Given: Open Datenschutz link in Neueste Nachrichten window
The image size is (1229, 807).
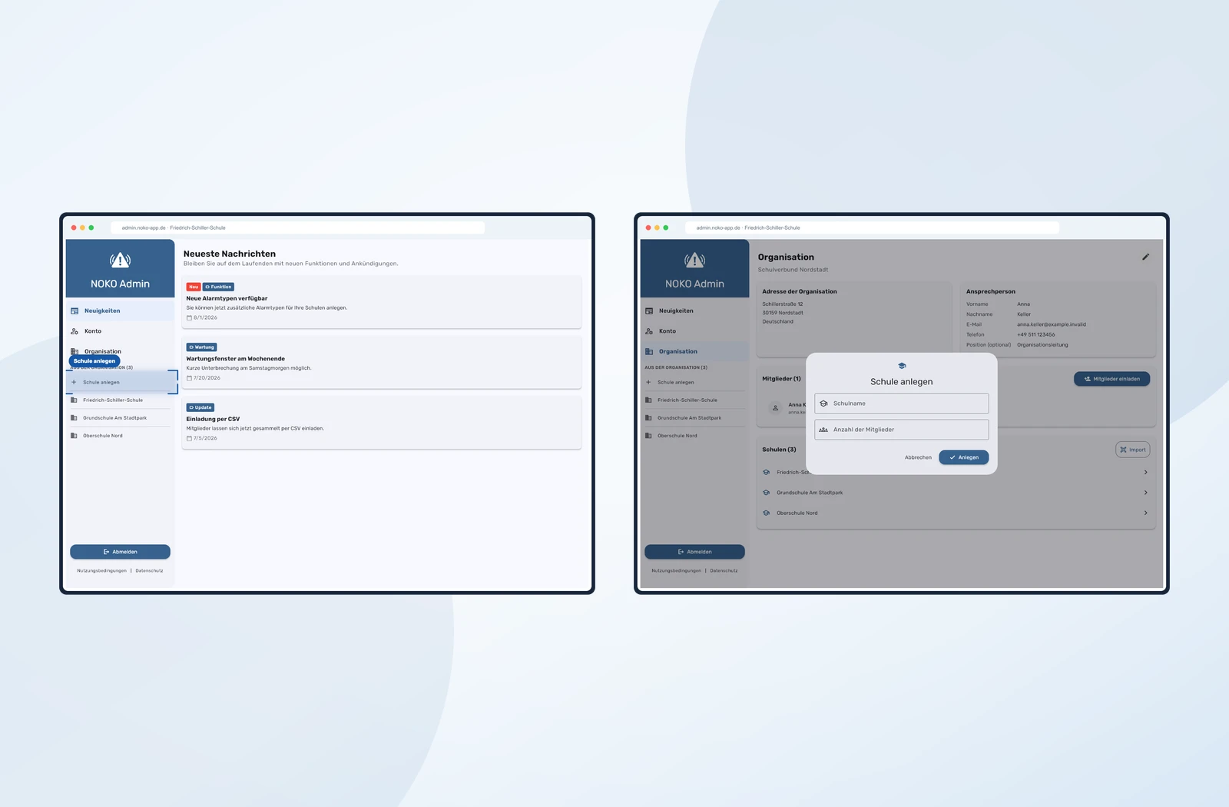Looking at the screenshot, I should 149,571.
